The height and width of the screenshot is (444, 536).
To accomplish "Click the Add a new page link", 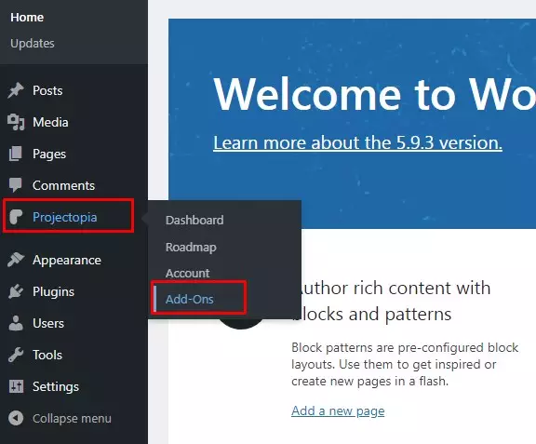I will [338, 410].
